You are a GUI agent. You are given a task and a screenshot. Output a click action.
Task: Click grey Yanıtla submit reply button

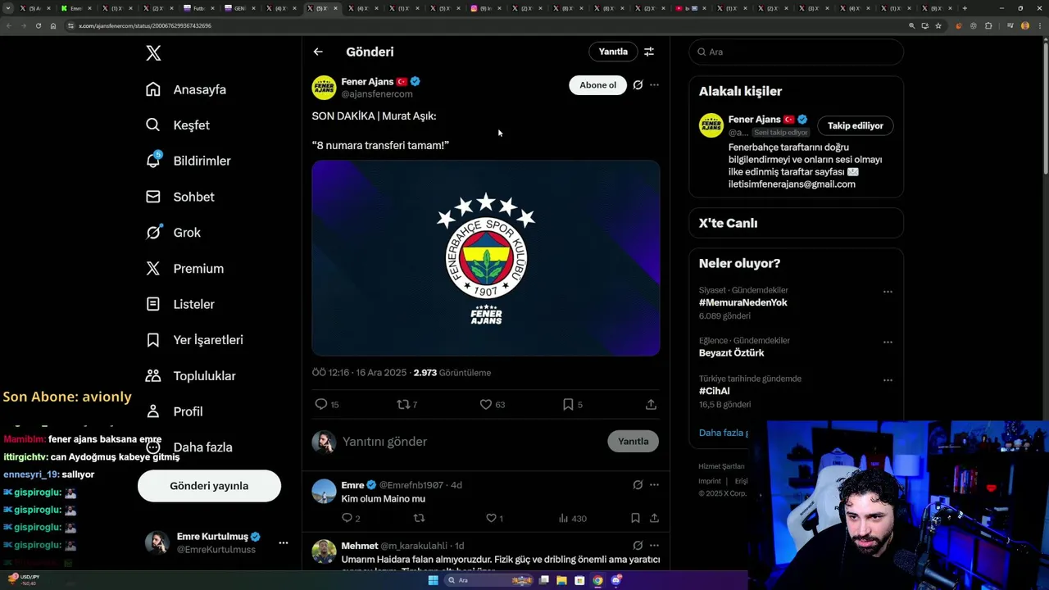coord(633,442)
